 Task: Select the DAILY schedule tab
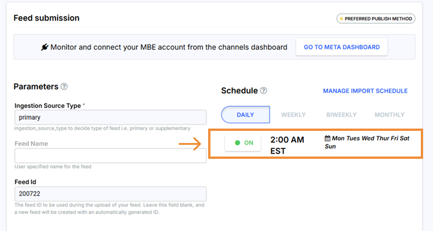tap(245, 115)
